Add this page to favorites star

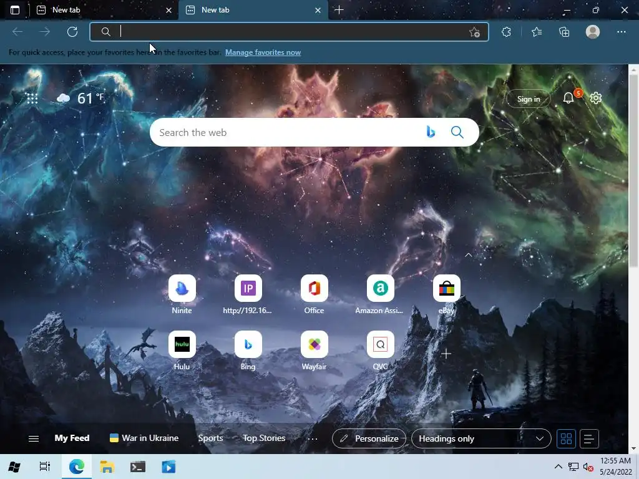click(474, 32)
